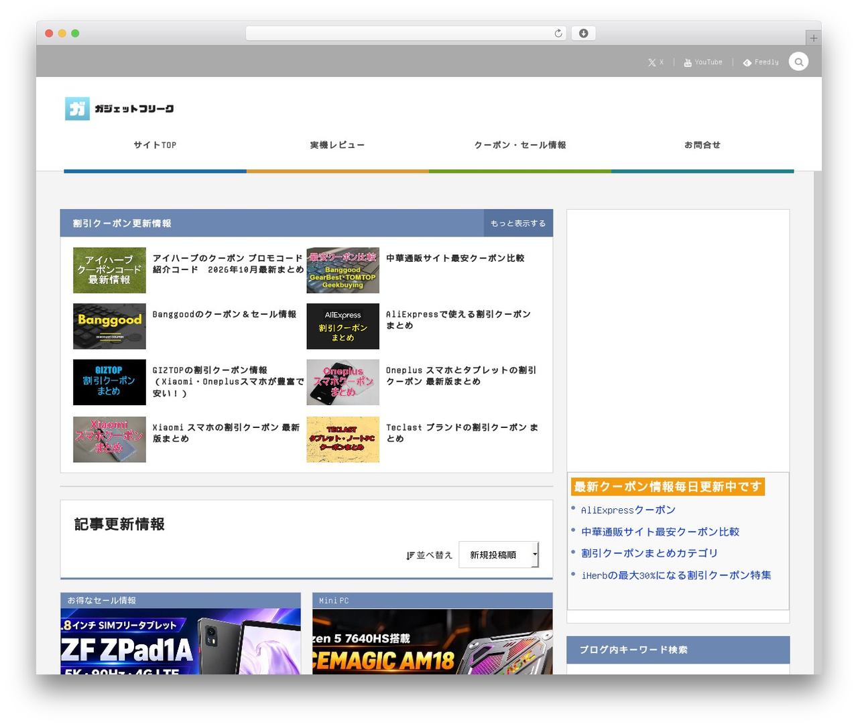Click the browser address bar
Screen dimensions: 858x726
[x=406, y=33]
